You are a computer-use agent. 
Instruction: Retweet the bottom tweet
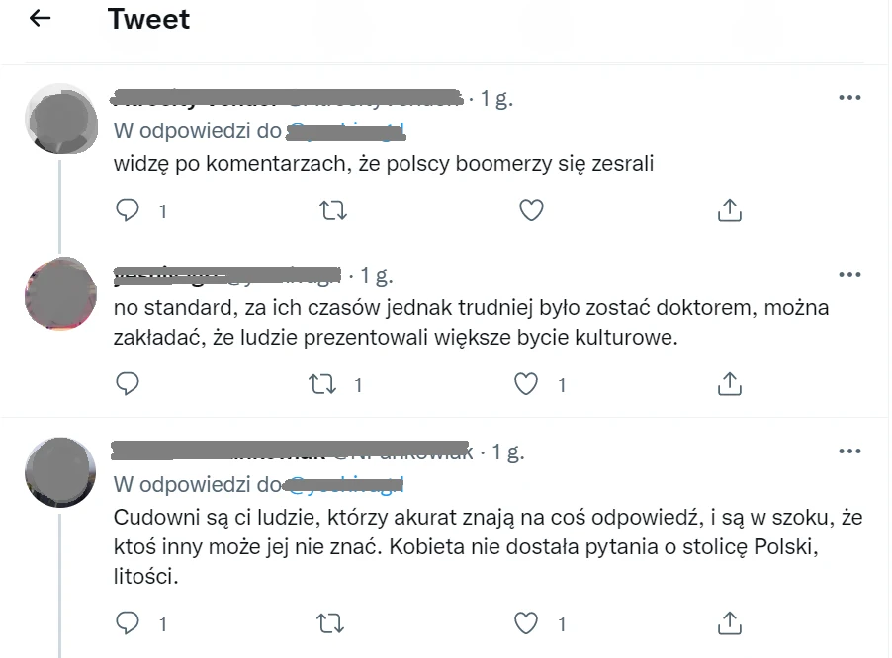[330, 623]
